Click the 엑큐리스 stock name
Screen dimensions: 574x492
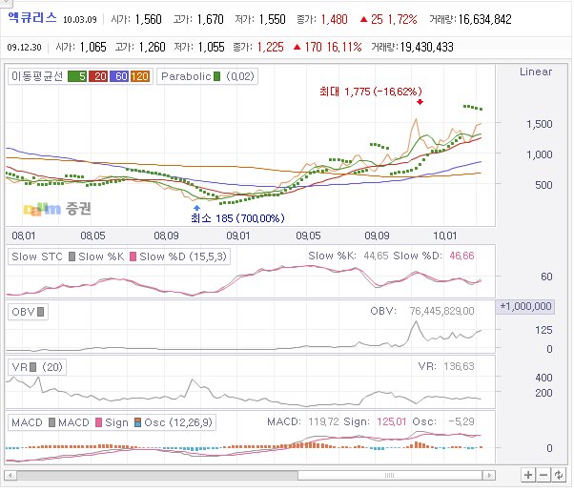32,17
